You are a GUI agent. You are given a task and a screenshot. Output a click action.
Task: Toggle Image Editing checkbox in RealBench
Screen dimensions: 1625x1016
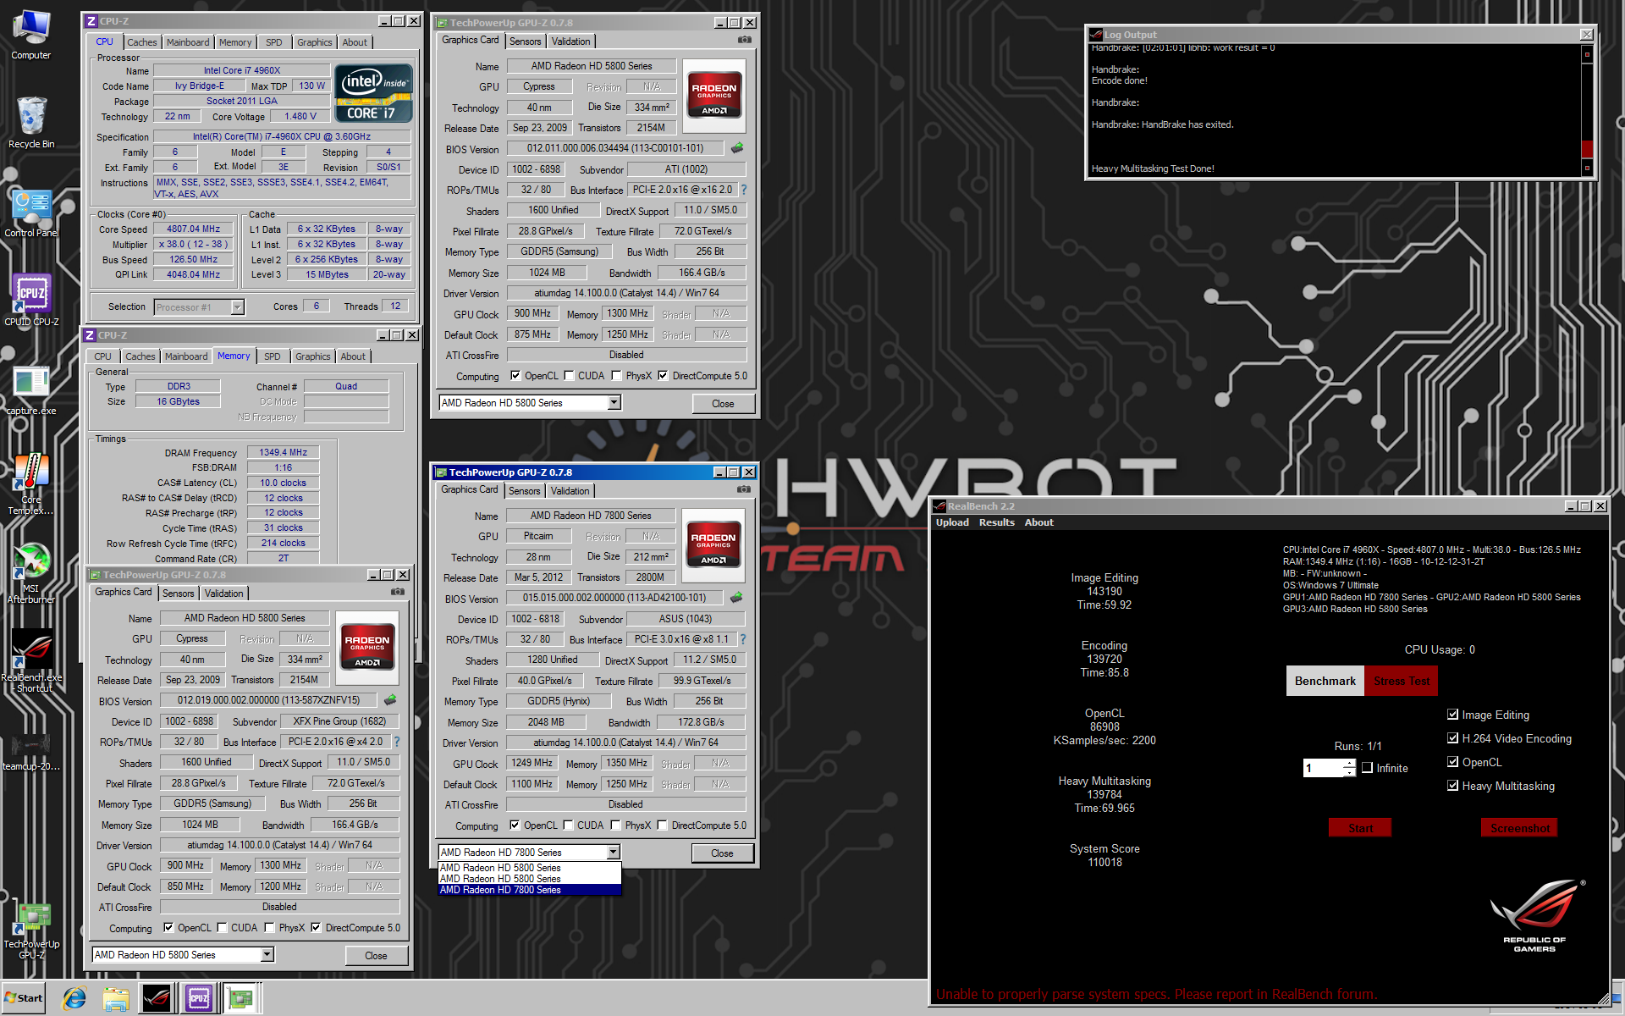1452,715
